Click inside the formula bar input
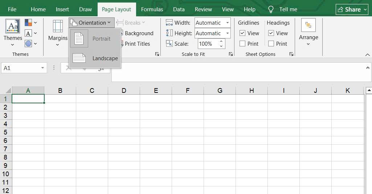The height and width of the screenshot is (194, 372). (x=238, y=72)
